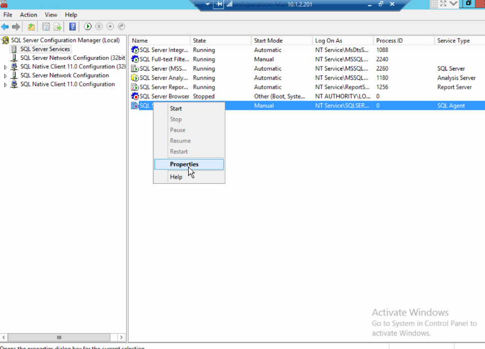Image resolution: width=485 pixels, height=349 pixels.
Task: Expand the last SQL Native Client 11.0 Configuration node
Action: [x=5, y=85]
